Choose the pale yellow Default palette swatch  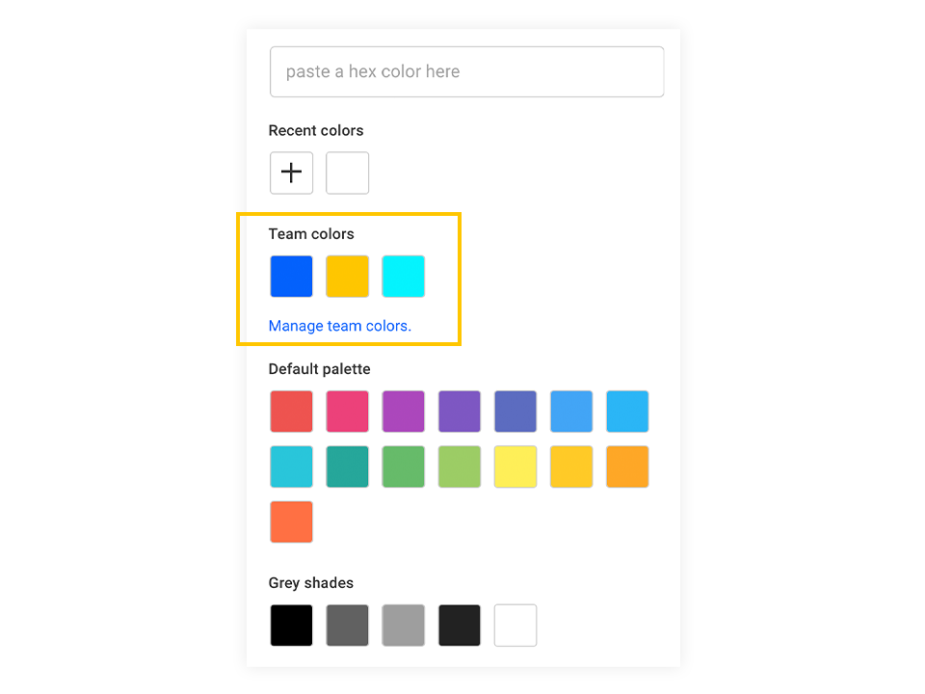tap(515, 467)
